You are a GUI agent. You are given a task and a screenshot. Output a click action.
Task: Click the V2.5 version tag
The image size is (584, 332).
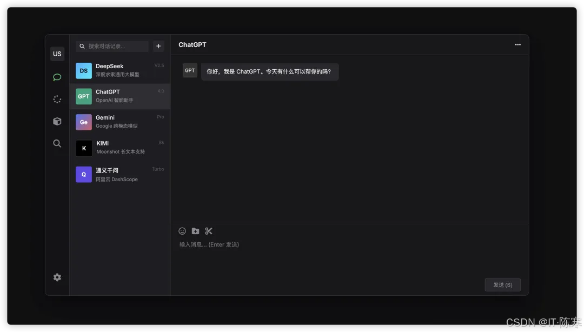(x=159, y=65)
